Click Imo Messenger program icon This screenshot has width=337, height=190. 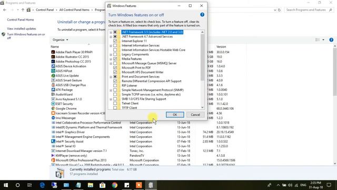pyautogui.click(x=53, y=118)
